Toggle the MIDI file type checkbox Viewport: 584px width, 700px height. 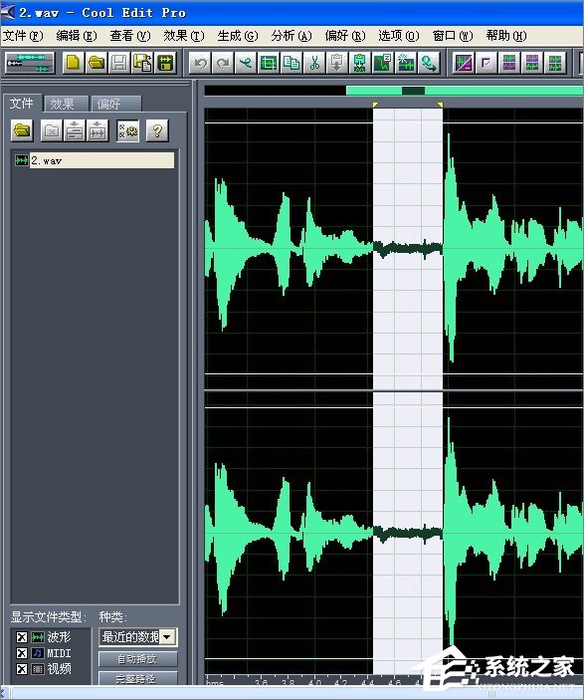click(22, 653)
